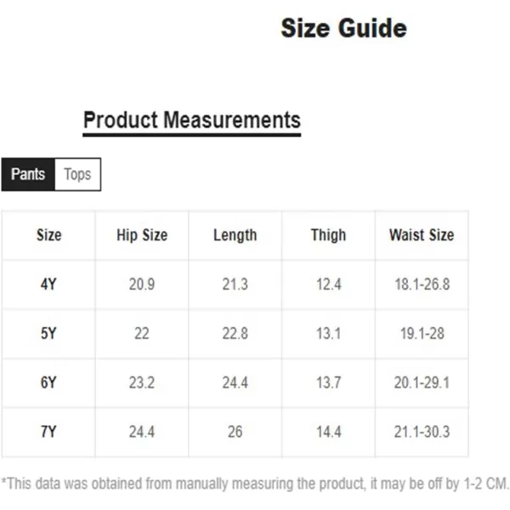Click the 5Y length value 22.8
Viewport: 510px width, 510px height.
pos(235,333)
